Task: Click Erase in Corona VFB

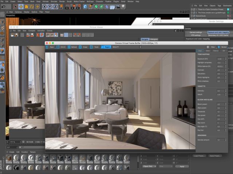Action: tap(83, 47)
